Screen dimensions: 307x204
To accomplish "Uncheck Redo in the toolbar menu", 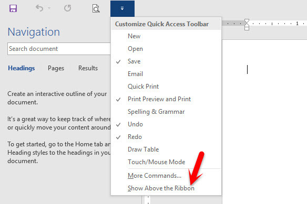I will coord(166,137).
